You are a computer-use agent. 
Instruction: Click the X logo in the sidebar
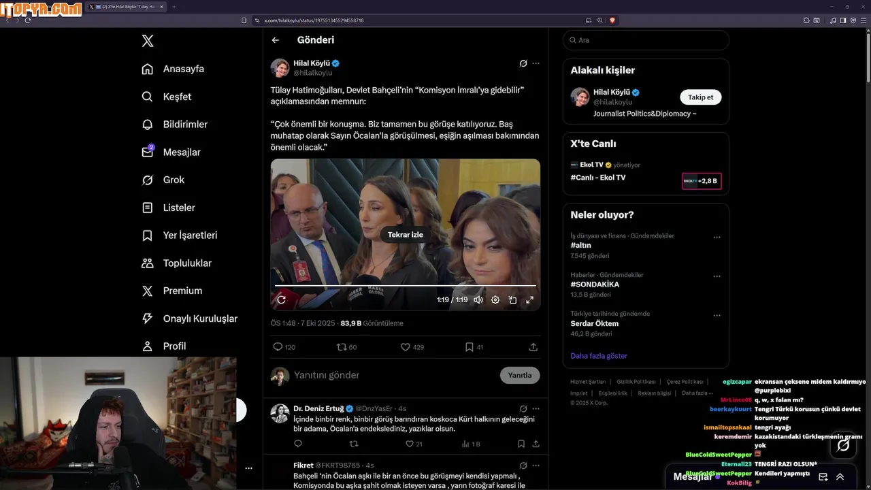pyautogui.click(x=148, y=41)
